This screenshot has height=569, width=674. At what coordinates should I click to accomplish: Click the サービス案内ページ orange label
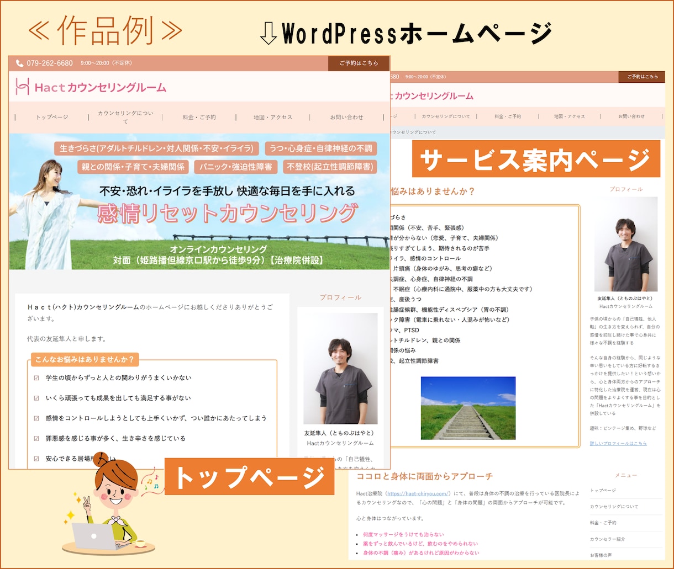[x=536, y=159]
